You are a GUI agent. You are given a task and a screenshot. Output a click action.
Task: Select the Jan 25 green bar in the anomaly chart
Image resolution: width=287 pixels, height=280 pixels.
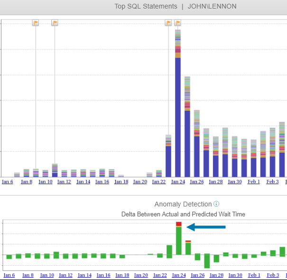pos(188,249)
